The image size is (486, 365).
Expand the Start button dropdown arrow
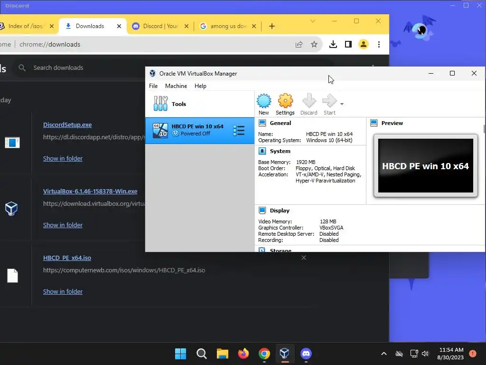342,104
